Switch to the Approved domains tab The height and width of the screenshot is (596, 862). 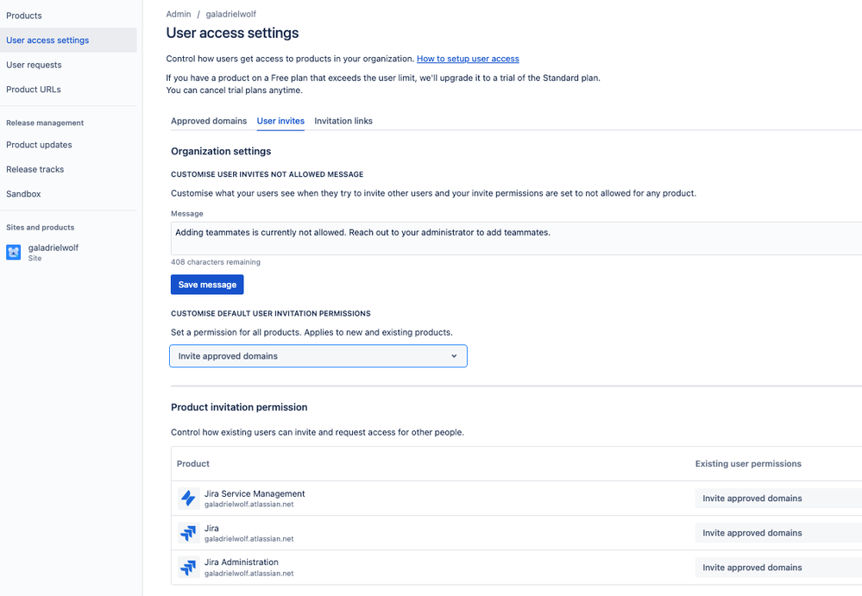[209, 121]
